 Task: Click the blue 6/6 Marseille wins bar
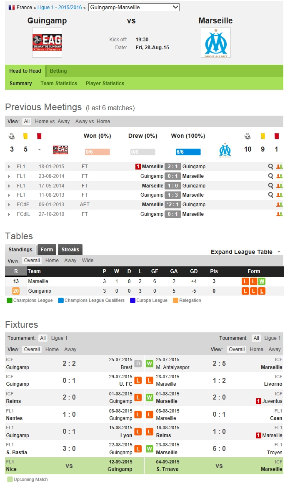pyautogui.click(x=188, y=152)
